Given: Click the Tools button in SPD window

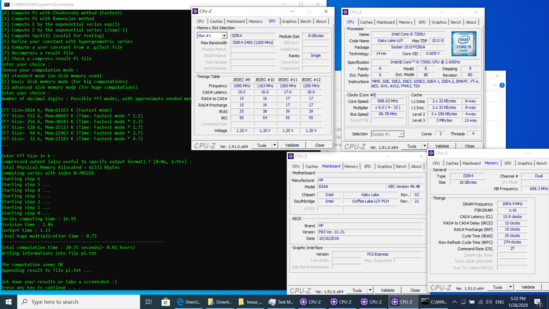Looking at the screenshot, I should tap(261, 145).
